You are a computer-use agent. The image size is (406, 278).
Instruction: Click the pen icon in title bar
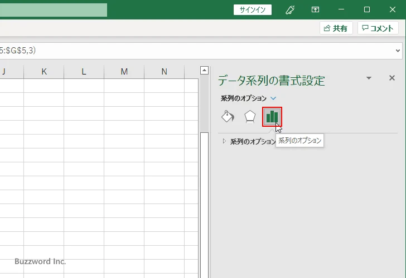click(x=290, y=9)
